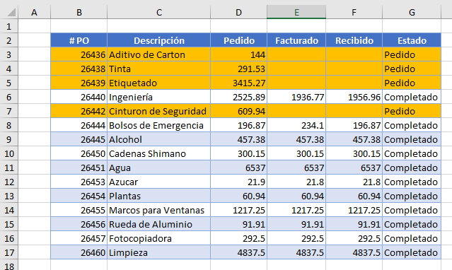The width and height of the screenshot is (452, 270).
Task: Select column C header
Action: [x=159, y=13]
